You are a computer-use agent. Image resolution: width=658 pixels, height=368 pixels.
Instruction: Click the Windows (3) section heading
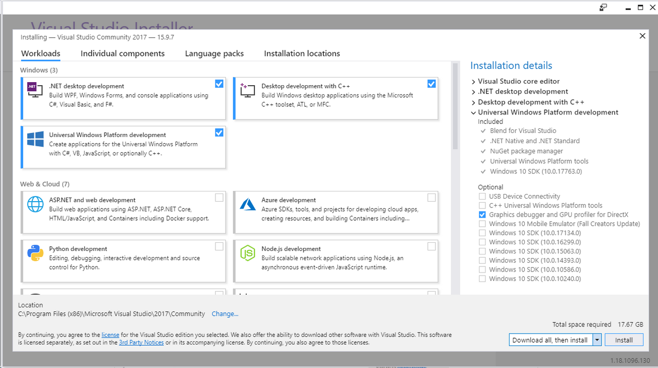pos(39,70)
